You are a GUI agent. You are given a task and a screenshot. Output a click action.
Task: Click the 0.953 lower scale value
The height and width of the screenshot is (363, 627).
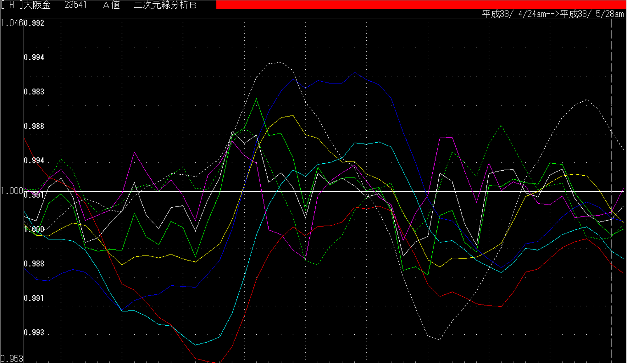[12, 359]
